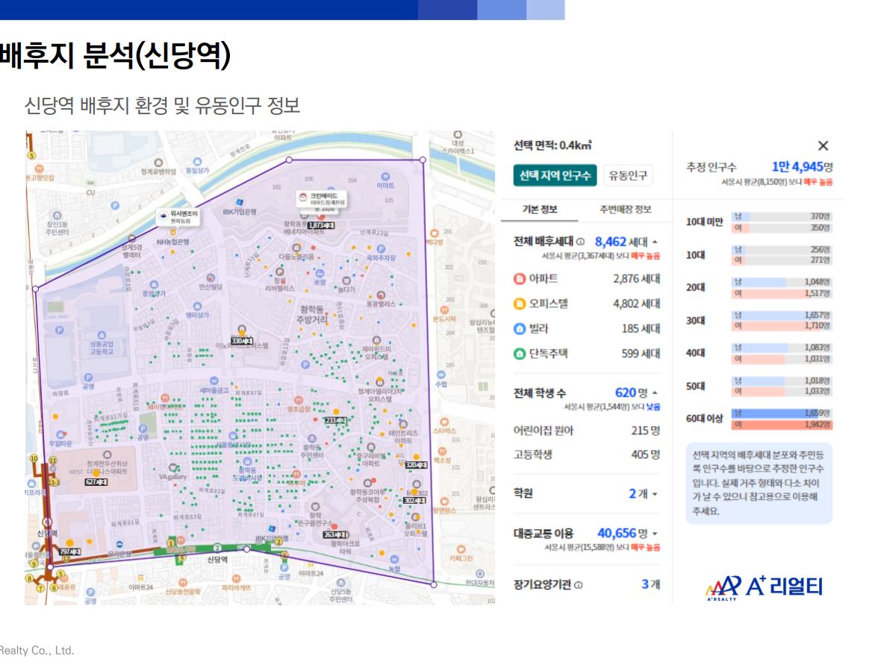Click the 우리은행 marker near 신당역

click(x=119, y=545)
